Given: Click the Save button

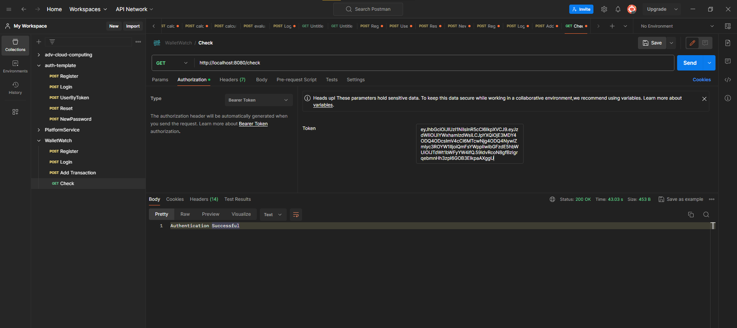Looking at the screenshot, I should (652, 43).
